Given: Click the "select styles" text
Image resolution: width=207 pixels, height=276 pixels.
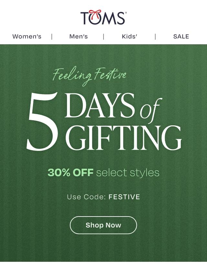Looking at the screenshot, I should 128,173.
